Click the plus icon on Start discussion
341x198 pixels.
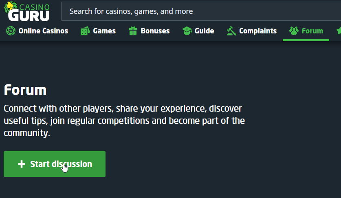22,164
